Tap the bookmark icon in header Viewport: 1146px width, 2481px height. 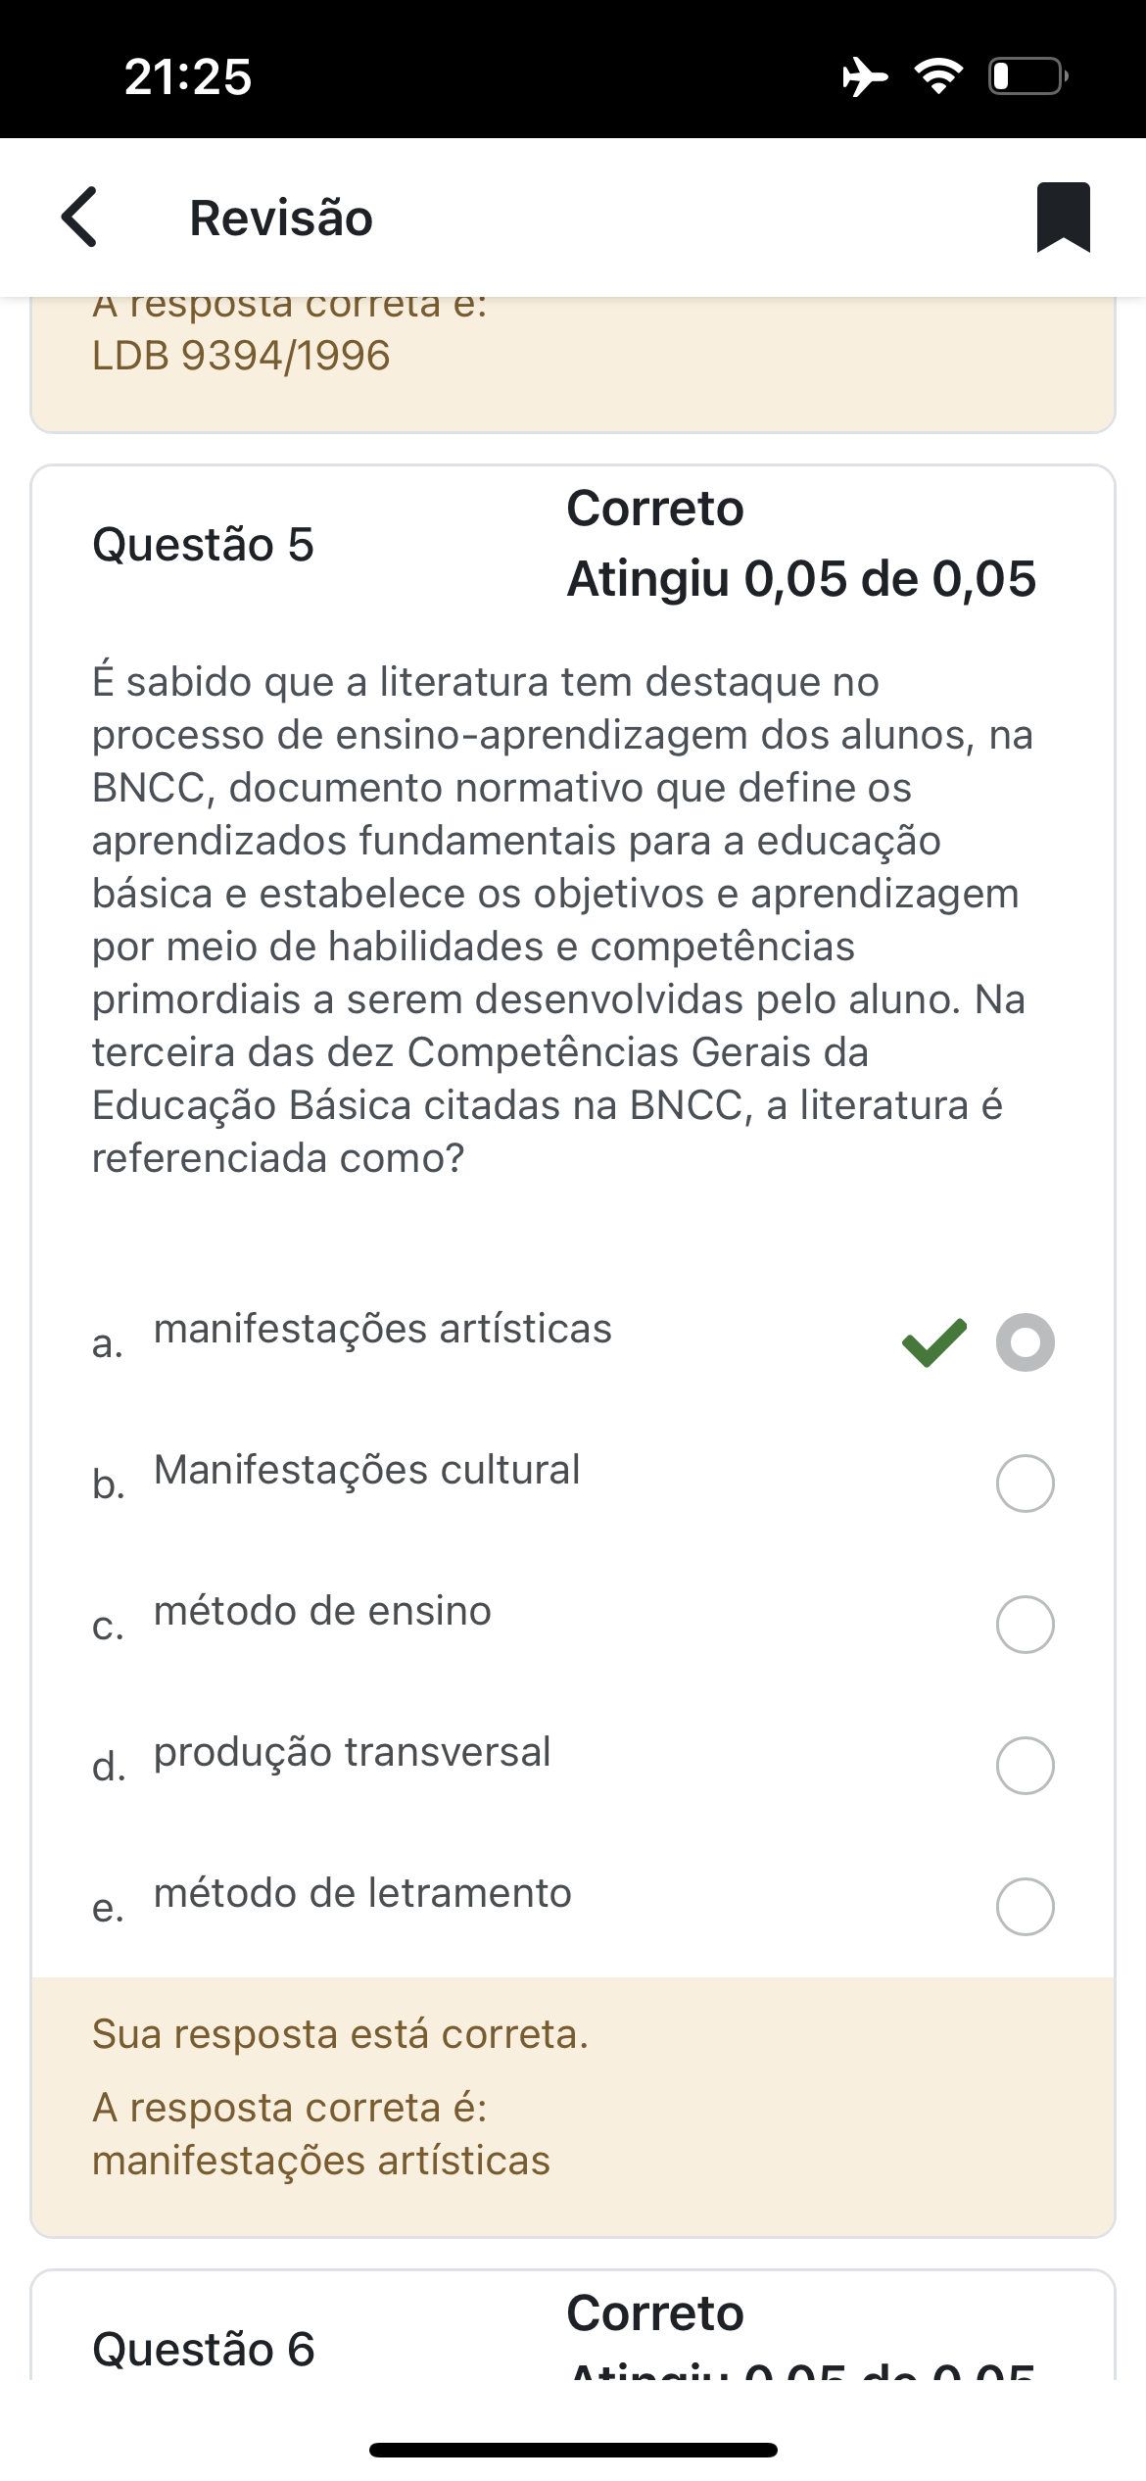point(1063,217)
